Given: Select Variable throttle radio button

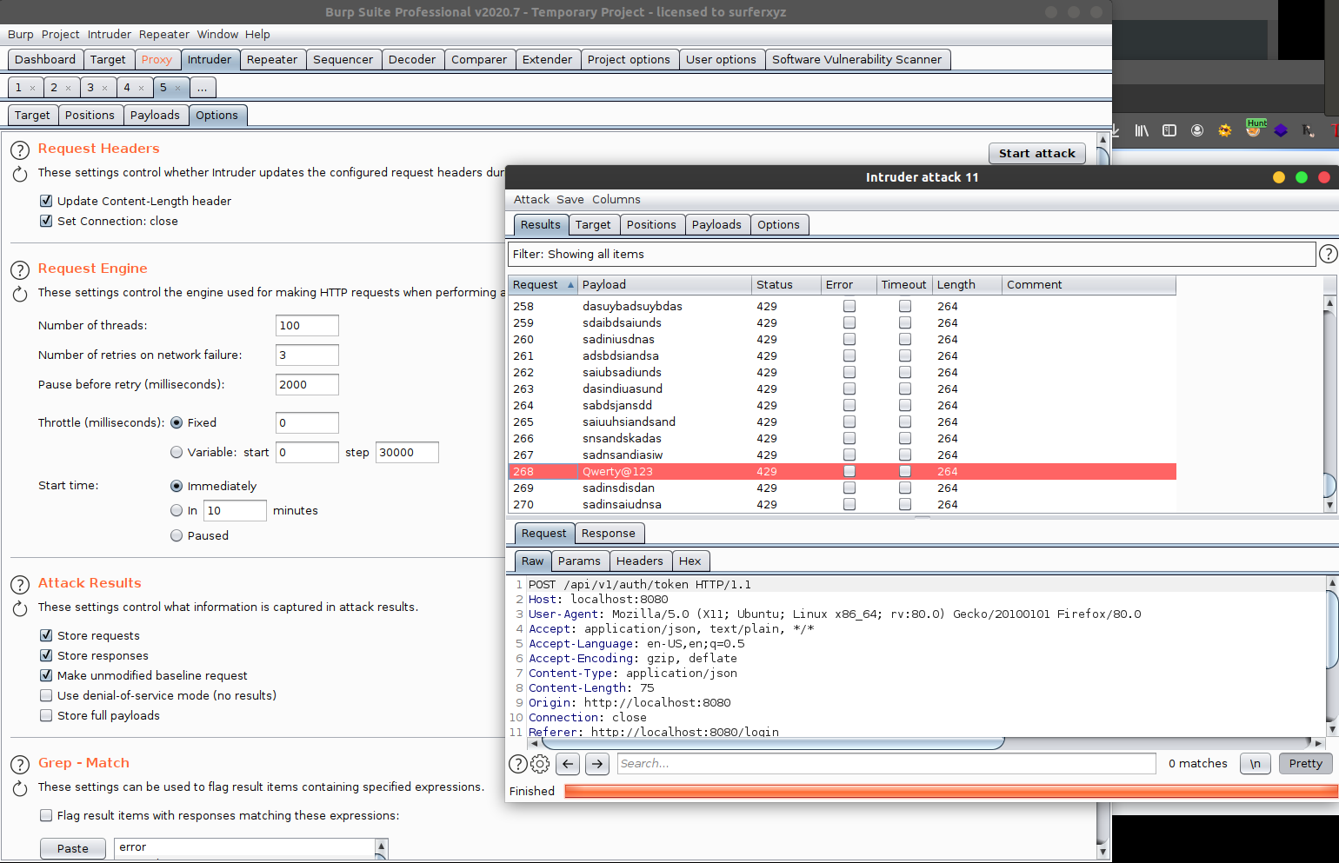Looking at the screenshot, I should 177,452.
